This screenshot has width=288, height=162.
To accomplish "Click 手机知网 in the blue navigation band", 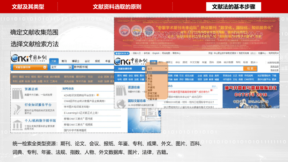I will point(248,76).
